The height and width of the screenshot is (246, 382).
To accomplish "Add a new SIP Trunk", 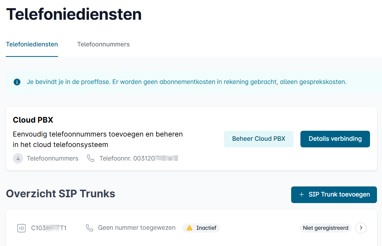I will [x=334, y=195].
